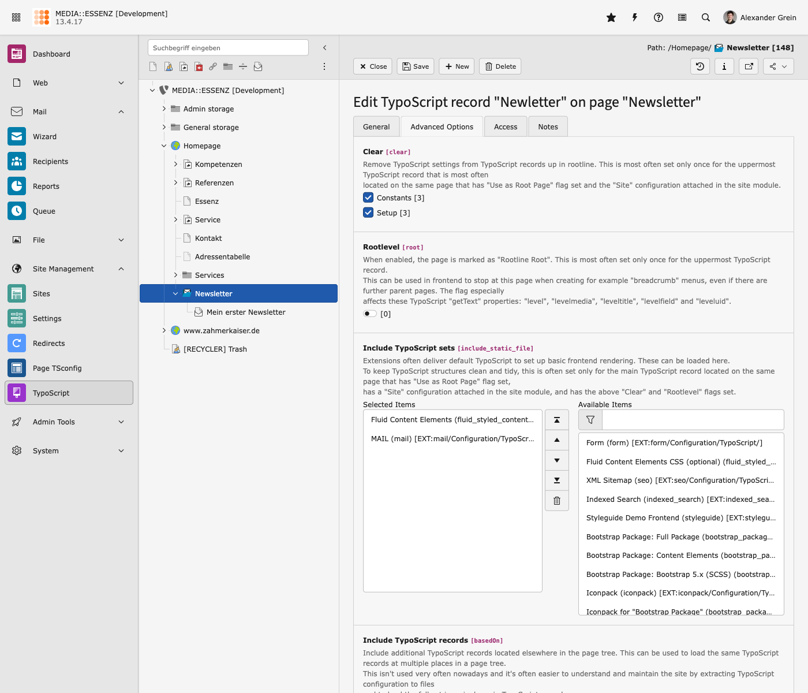Open record history icon

pyautogui.click(x=700, y=66)
